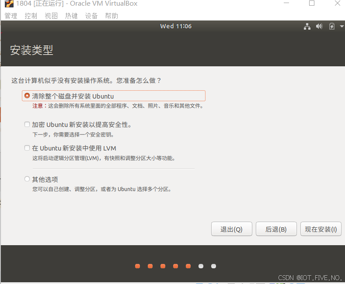Click the 注意 warning text about deleting files

[118, 106]
